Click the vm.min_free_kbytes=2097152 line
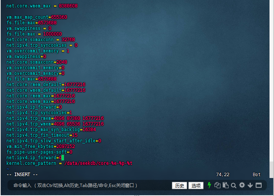 (40, 147)
